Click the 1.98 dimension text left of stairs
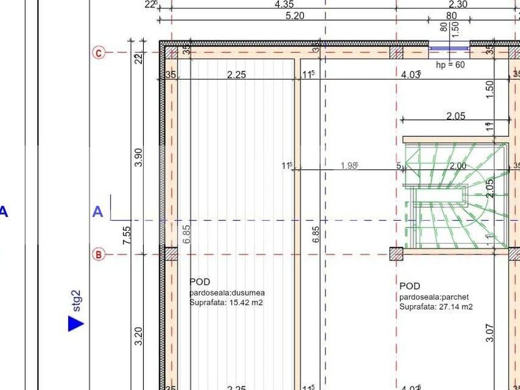 click(348, 165)
